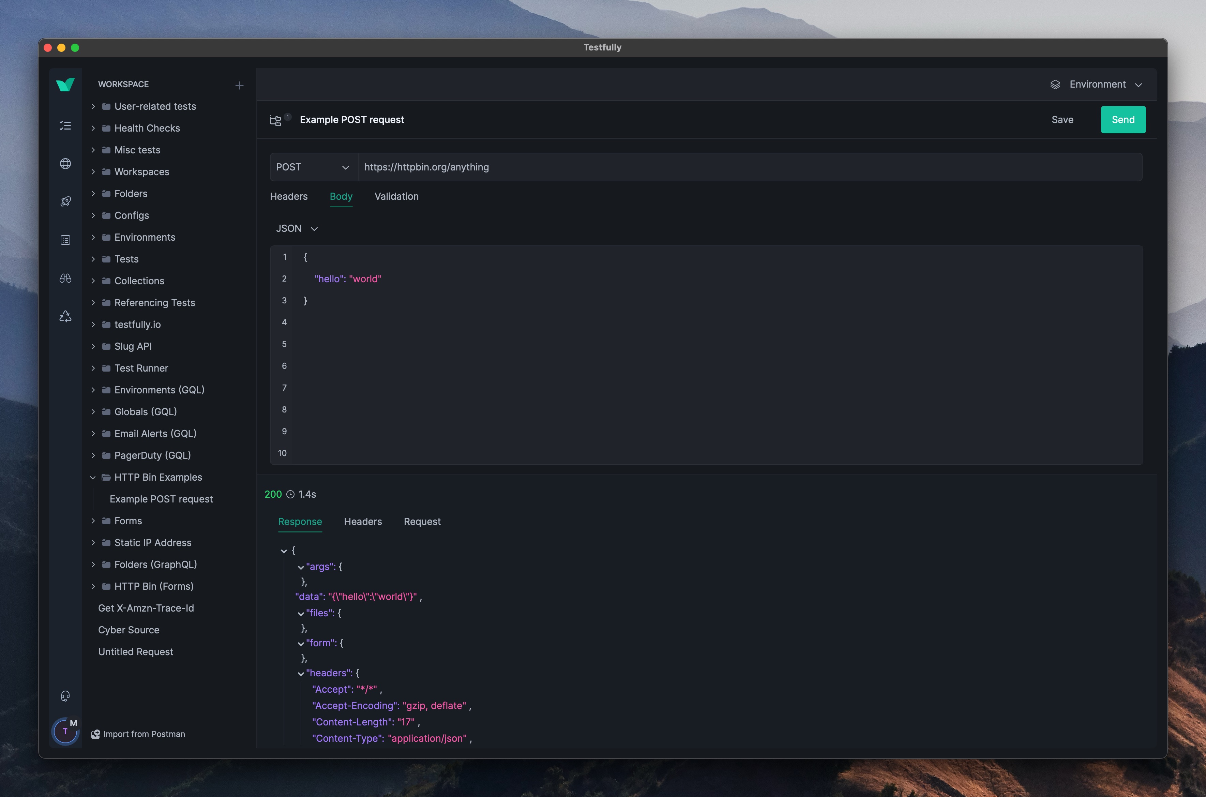Screen dimensions: 1206x797
Task: Open the list document icon in sidebar
Action: tap(65, 240)
